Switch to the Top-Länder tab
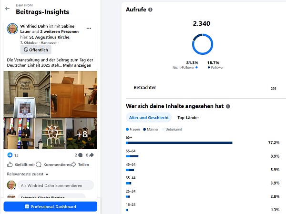This screenshot has height=214, width=286. [x=188, y=118]
